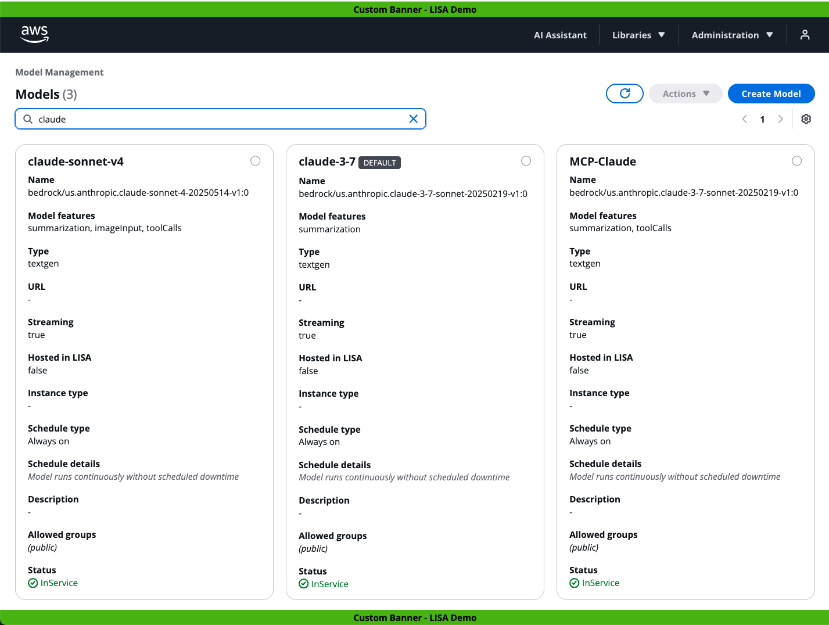Viewport: 829px width, 625px height.
Task: Select the claude-3-7 model radio button
Action: point(526,161)
